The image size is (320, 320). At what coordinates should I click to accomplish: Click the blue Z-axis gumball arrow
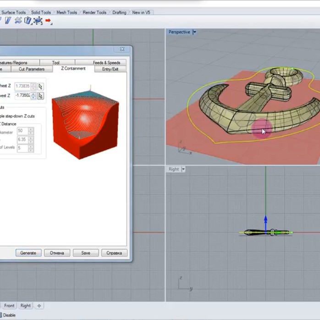(265, 223)
